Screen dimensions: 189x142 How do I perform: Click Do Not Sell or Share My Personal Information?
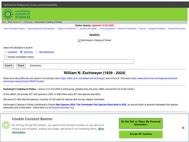click(141, 123)
